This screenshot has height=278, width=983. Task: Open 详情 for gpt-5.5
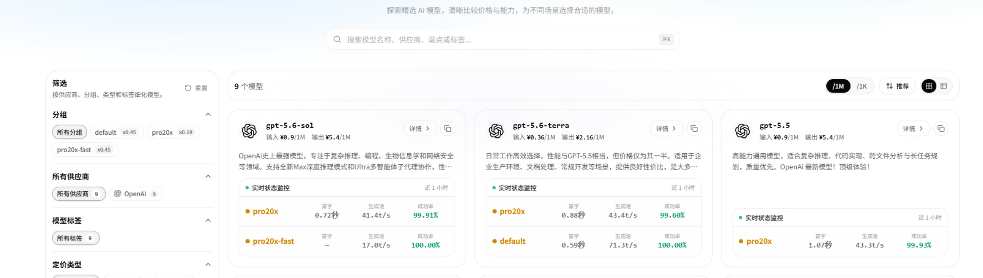914,129
